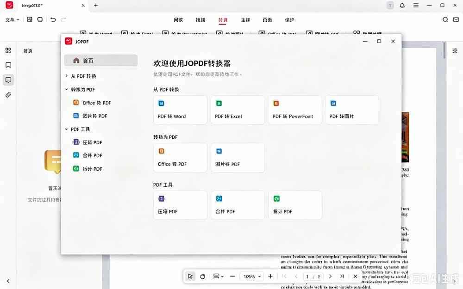463x289 pixels.
Task: Open the bookmarks panel in the left sidebar
Action: 8,65
